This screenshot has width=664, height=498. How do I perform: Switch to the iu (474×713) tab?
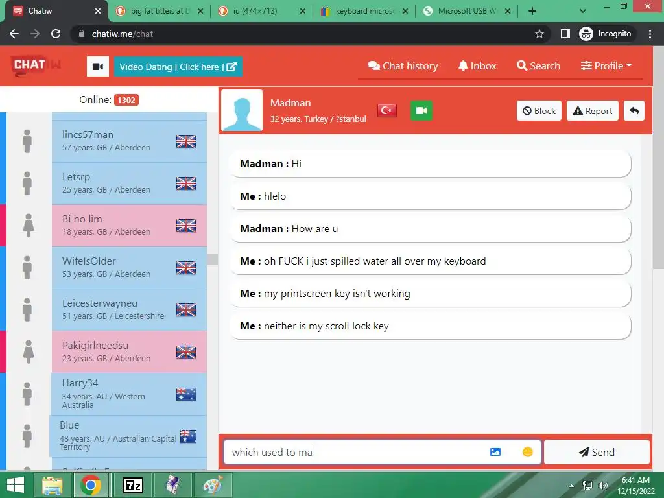(263, 11)
